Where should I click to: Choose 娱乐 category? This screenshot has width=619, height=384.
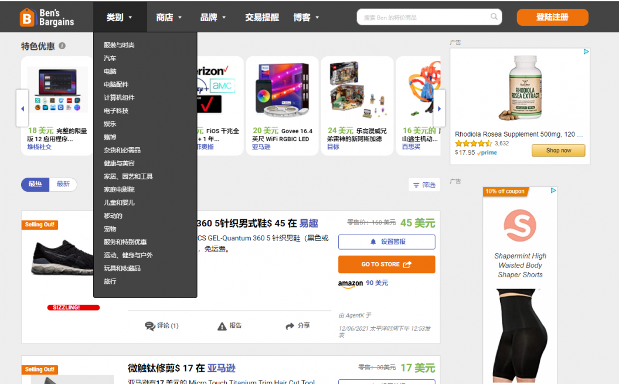pos(110,124)
